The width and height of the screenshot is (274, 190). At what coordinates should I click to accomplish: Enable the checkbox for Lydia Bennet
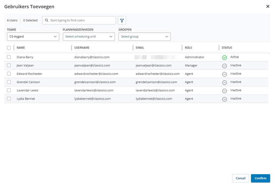pyautogui.click(x=9, y=99)
